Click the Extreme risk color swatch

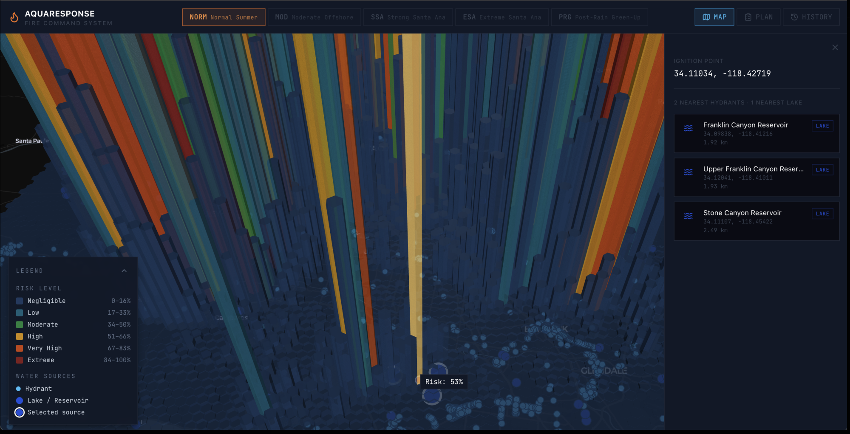(x=20, y=361)
